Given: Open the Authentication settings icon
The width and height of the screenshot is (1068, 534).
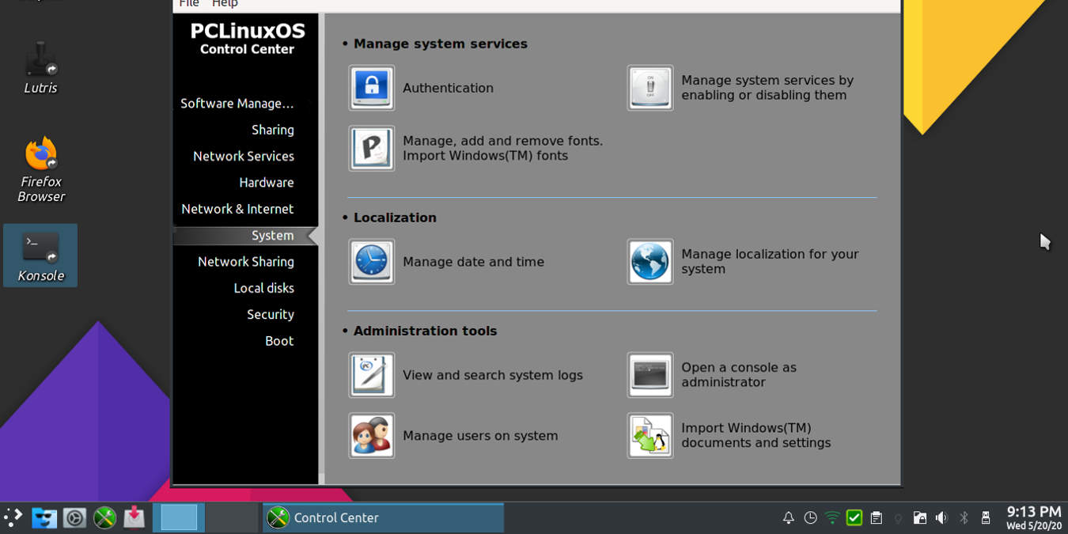Looking at the screenshot, I should [x=371, y=88].
